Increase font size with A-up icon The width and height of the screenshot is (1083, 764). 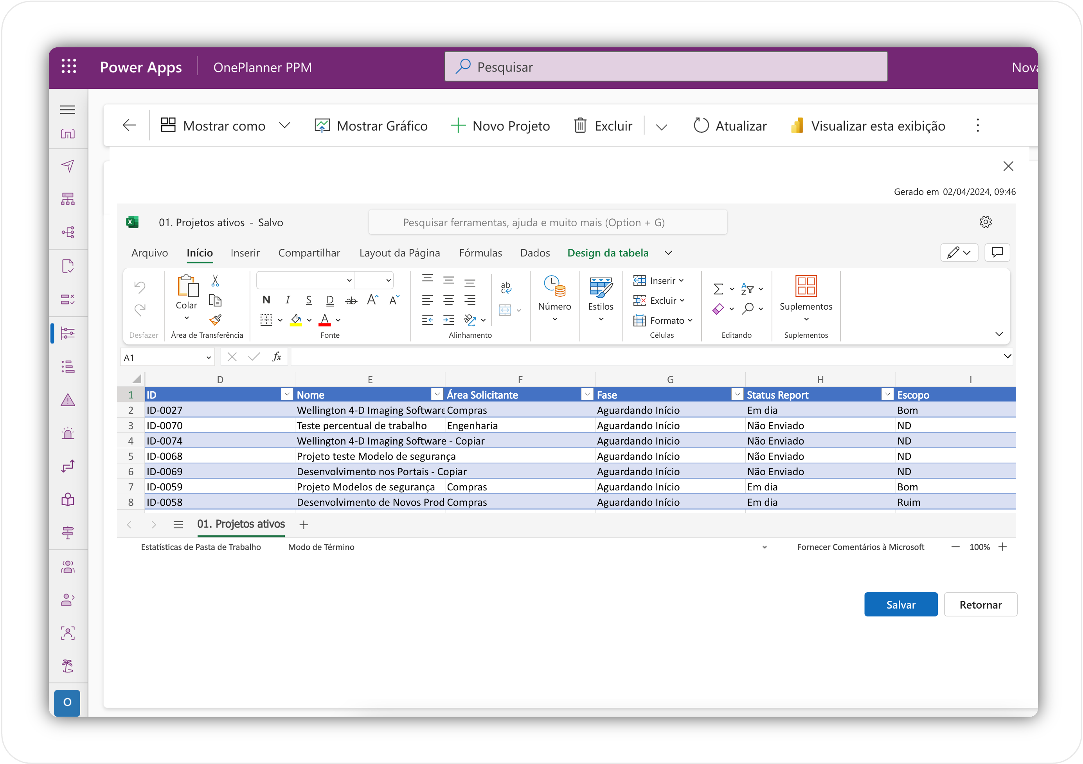tap(372, 300)
